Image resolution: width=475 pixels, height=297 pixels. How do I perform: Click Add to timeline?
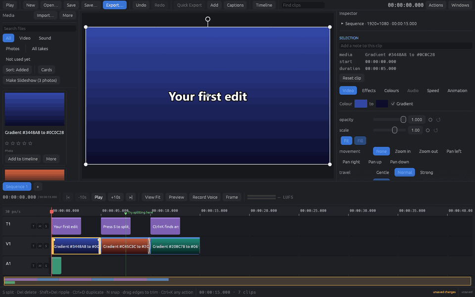(x=23, y=159)
